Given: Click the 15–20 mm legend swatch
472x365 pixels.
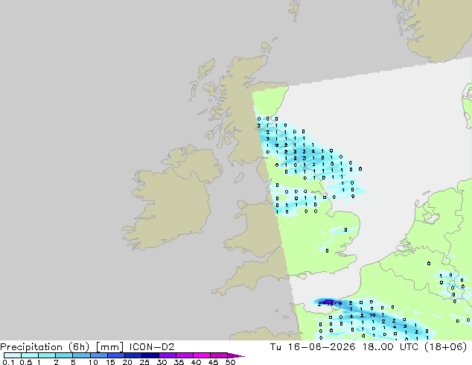Looking at the screenshot, I should [x=115, y=355].
